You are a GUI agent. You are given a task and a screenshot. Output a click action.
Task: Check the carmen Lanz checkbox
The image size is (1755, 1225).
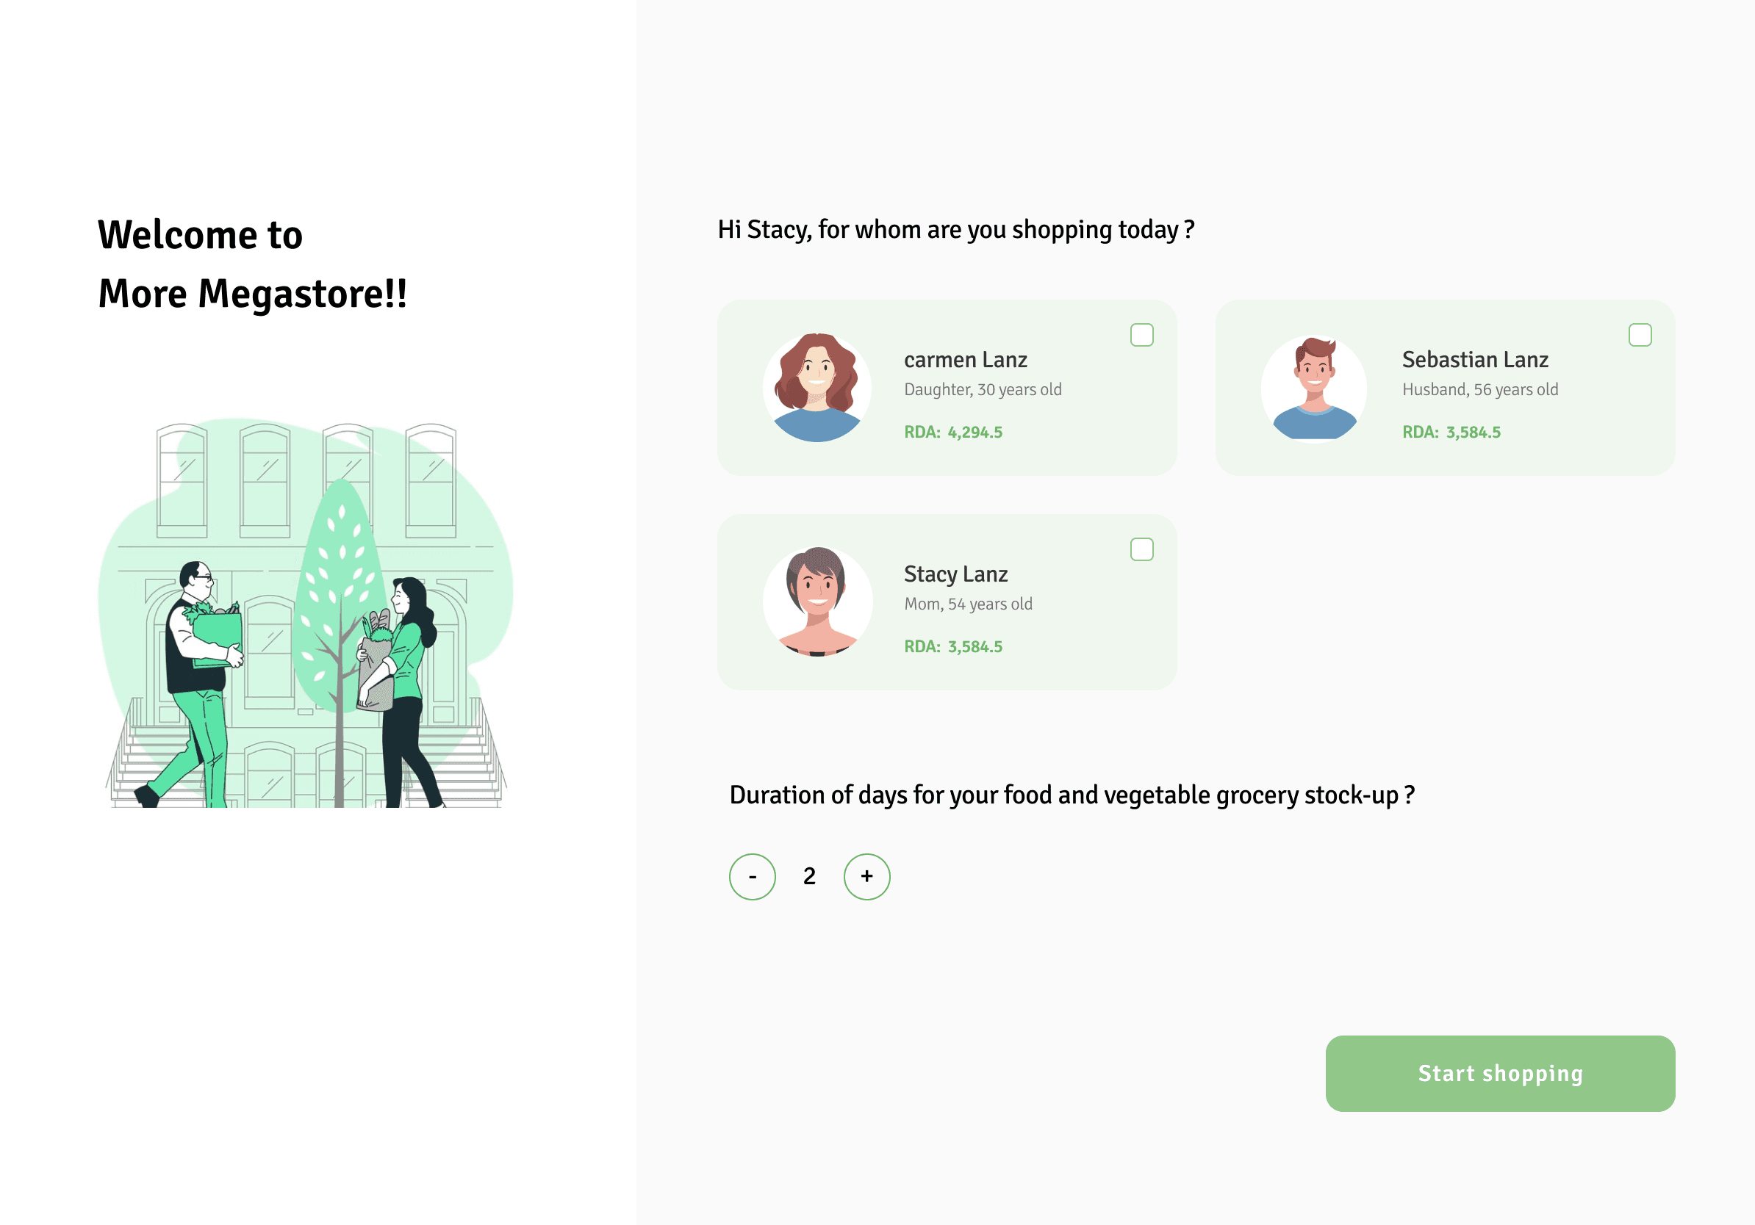1141,334
